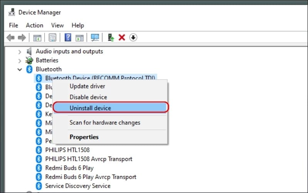The height and width of the screenshot is (193, 308).
Task: Click the Back arrow toolbar icon
Action: pos(10,37)
